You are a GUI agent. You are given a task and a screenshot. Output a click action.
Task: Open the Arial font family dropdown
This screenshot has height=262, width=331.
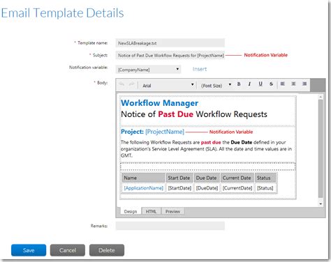pyautogui.click(x=167, y=85)
